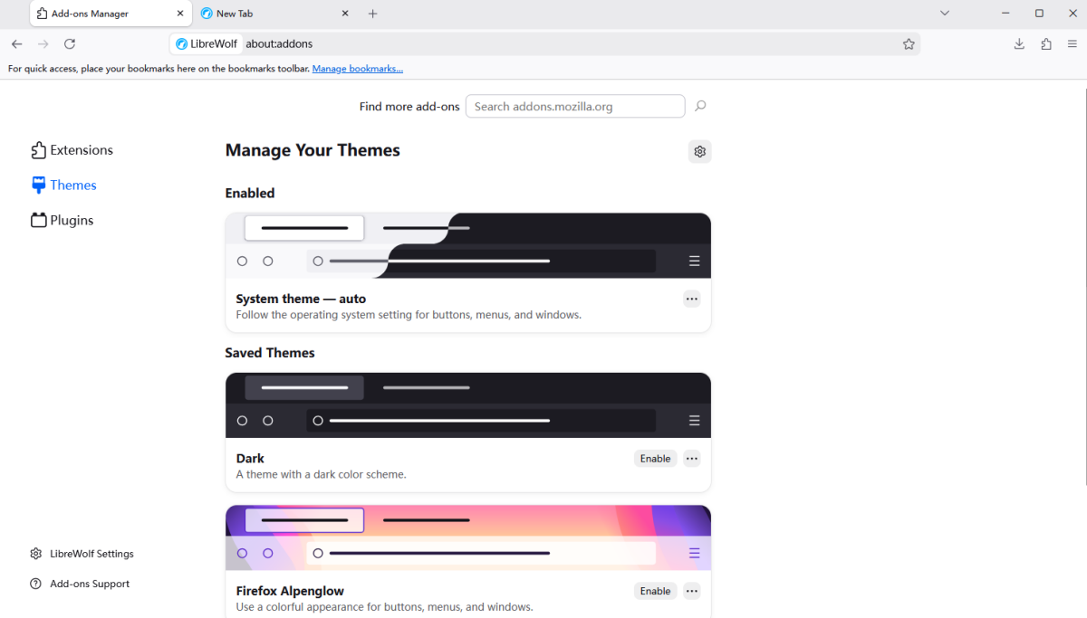Viewport: 1087px width, 618px height.
Task: Click the Firefox Alpenglow preview image
Action: [x=468, y=537]
